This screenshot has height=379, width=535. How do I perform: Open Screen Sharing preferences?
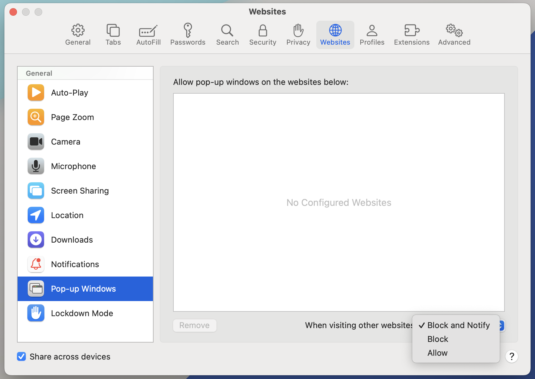tap(36, 190)
